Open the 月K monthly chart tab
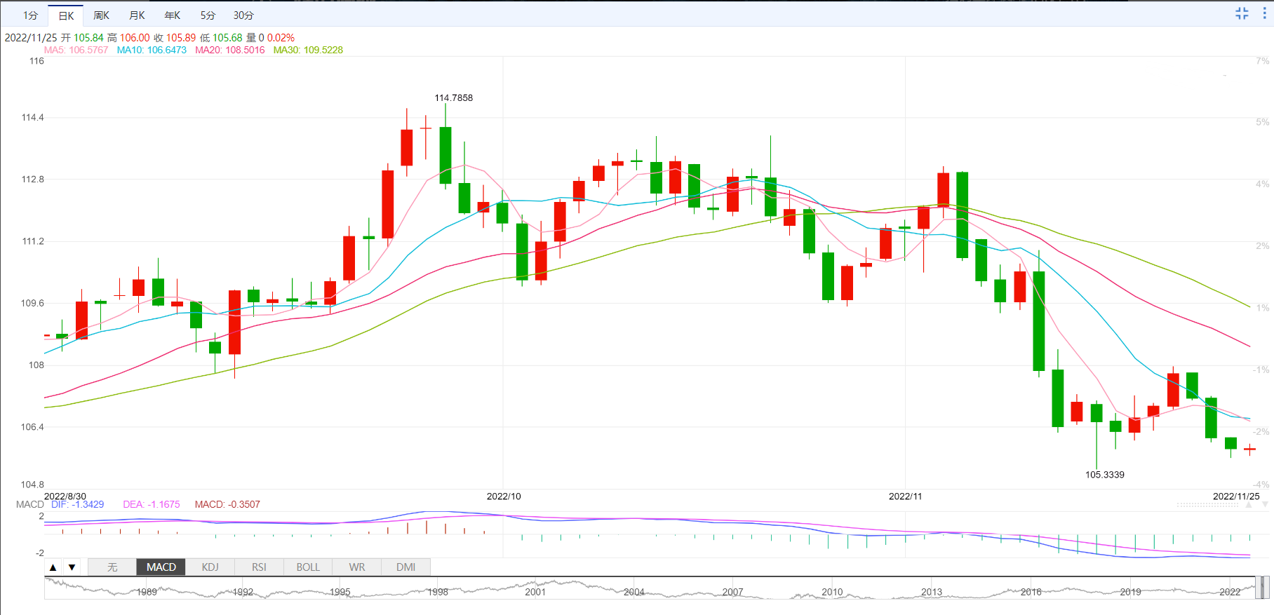 tap(137, 15)
